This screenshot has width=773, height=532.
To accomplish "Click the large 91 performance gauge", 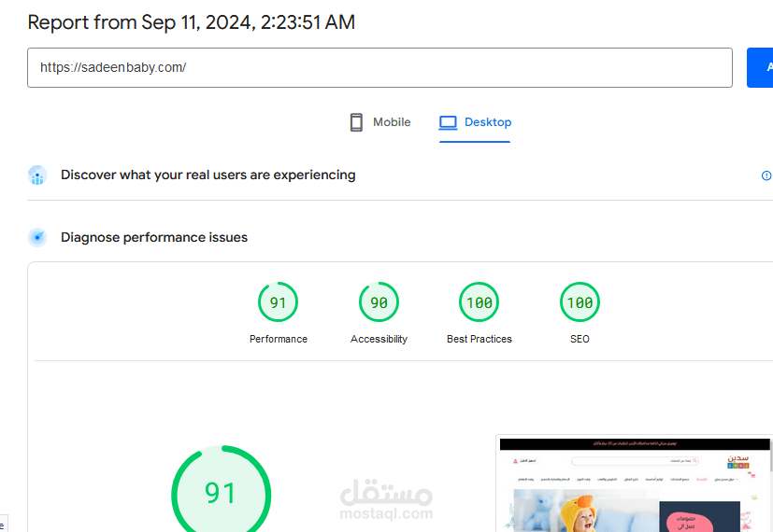I will pos(221,490).
